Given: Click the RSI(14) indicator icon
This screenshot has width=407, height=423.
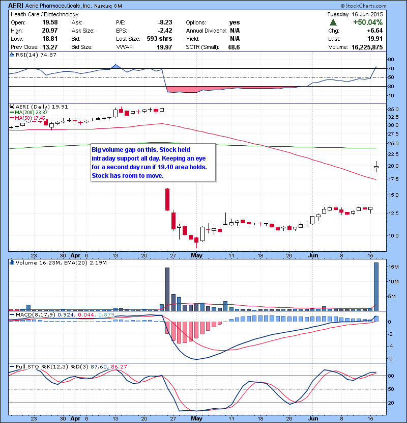Looking at the screenshot, I should tap(12, 55).
